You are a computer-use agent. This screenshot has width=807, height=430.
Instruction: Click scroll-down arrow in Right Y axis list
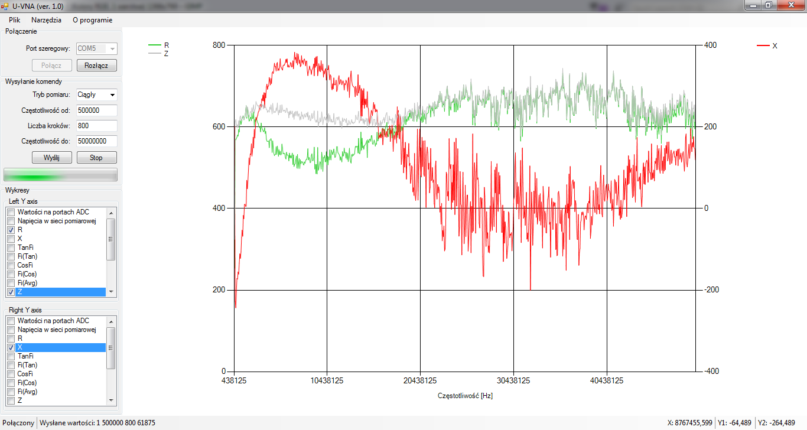[x=110, y=400]
